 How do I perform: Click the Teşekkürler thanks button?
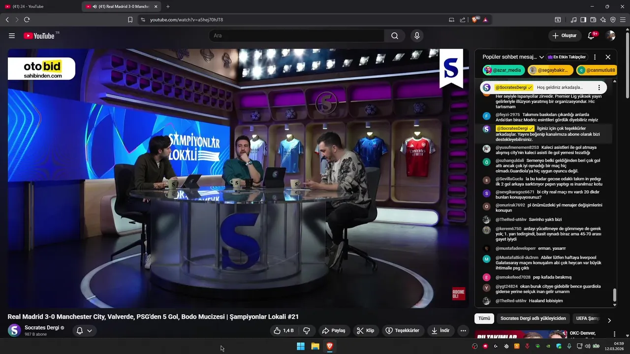[403, 331]
